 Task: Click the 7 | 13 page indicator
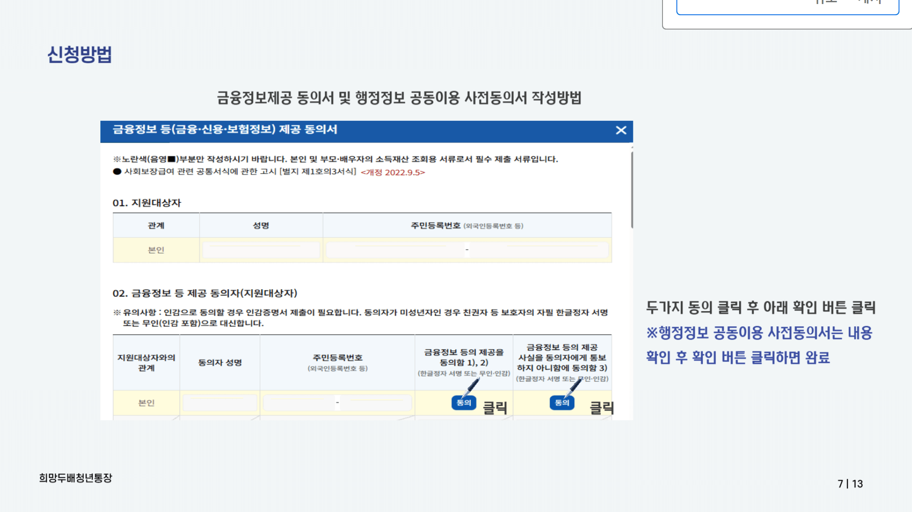850,484
